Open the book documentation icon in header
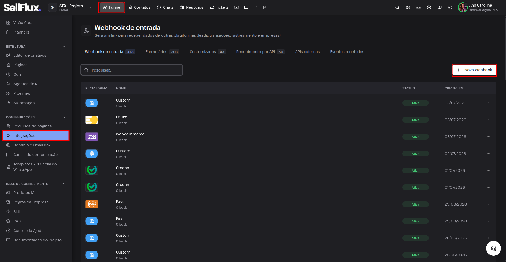 pyautogui.click(x=440, y=7)
